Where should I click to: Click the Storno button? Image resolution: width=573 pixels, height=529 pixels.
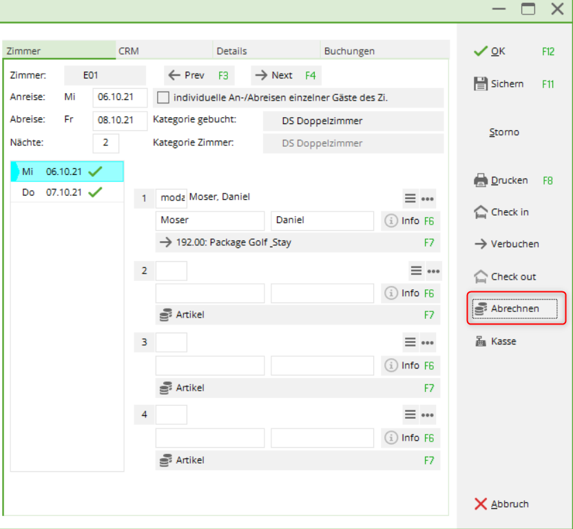point(503,132)
